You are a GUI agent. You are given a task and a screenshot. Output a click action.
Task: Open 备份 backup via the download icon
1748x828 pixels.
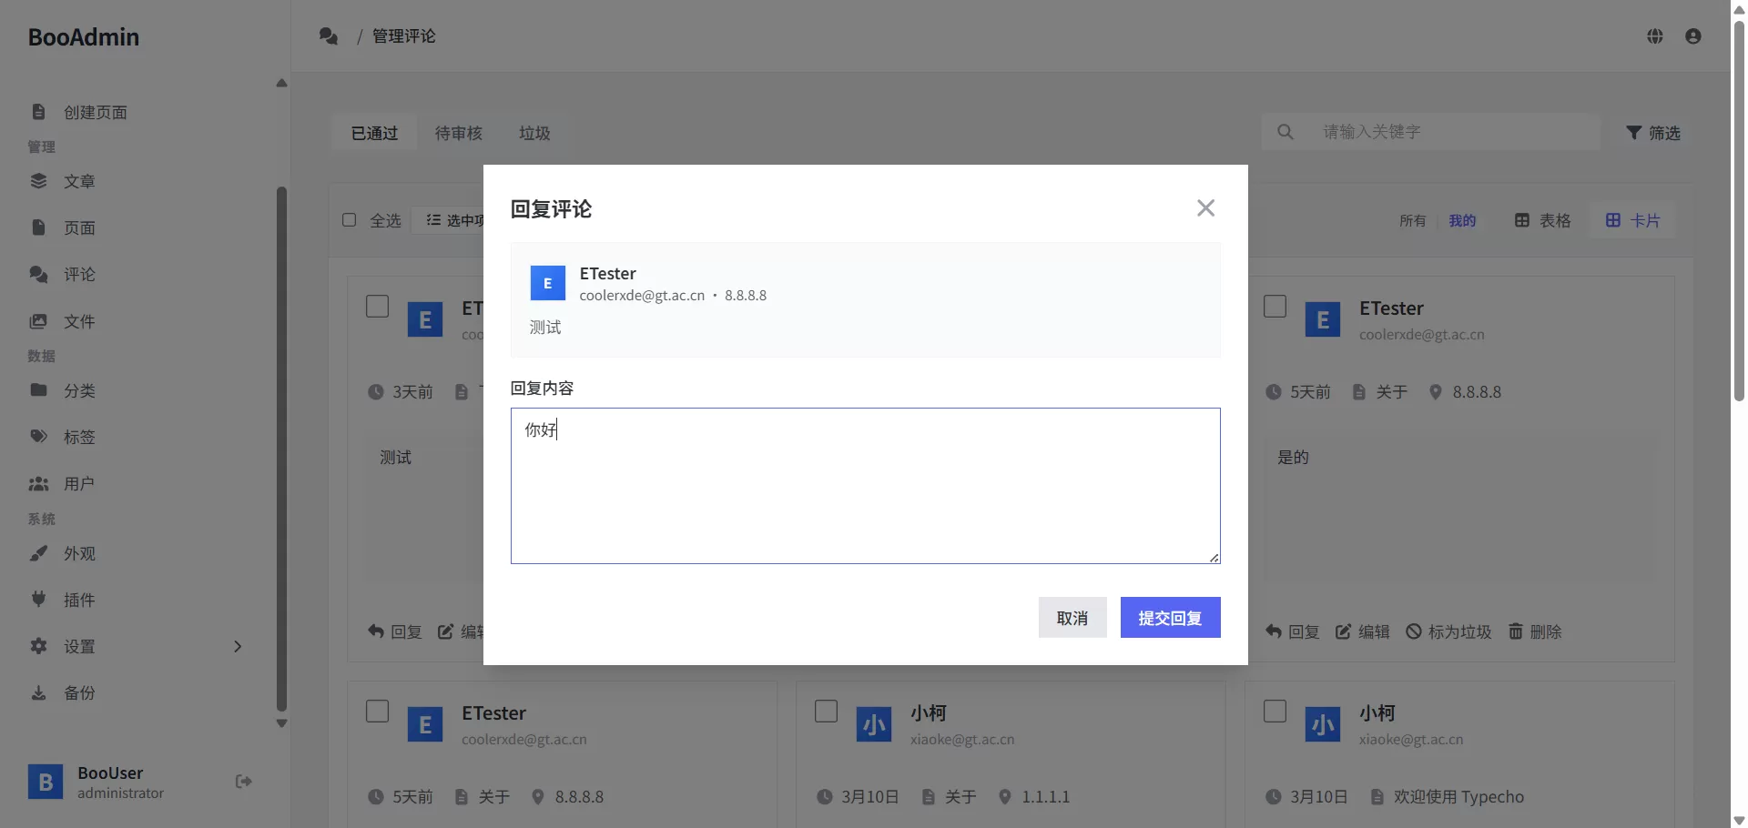(x=38, y=692)
